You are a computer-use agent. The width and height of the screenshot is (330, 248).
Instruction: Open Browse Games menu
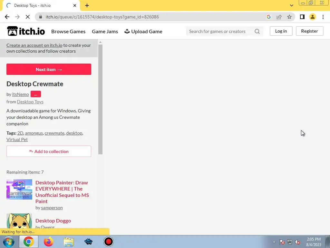tap(68, 31)
